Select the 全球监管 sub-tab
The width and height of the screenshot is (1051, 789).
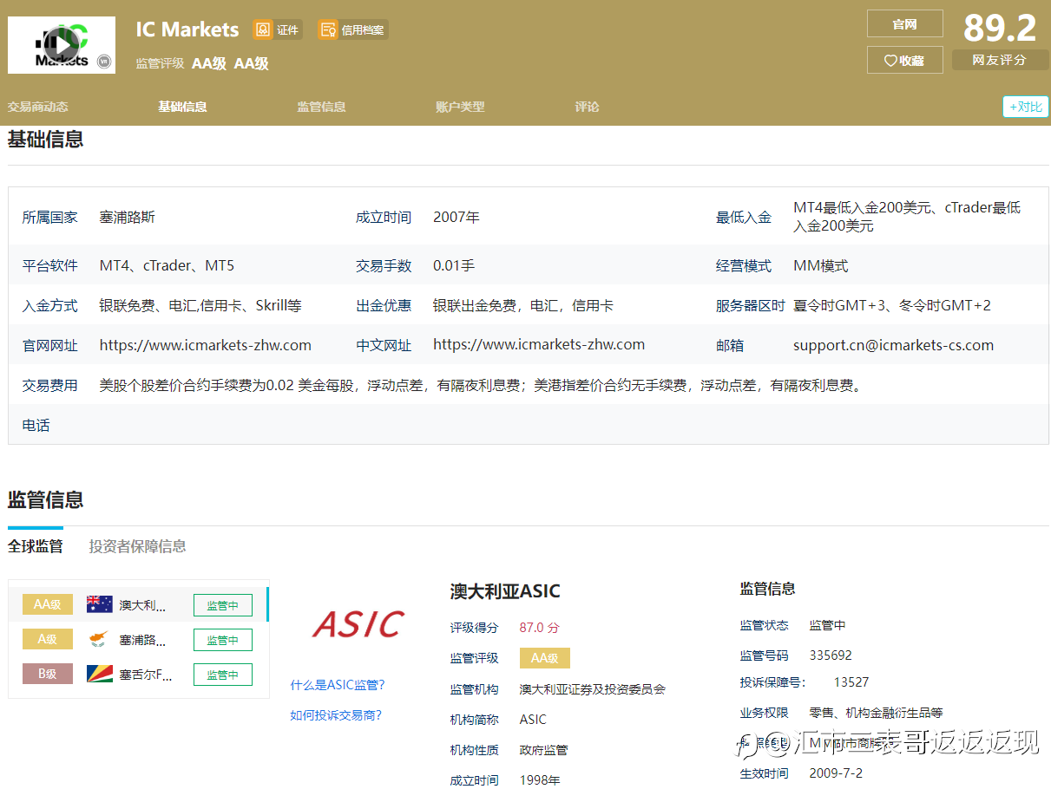tap(36, 546)
